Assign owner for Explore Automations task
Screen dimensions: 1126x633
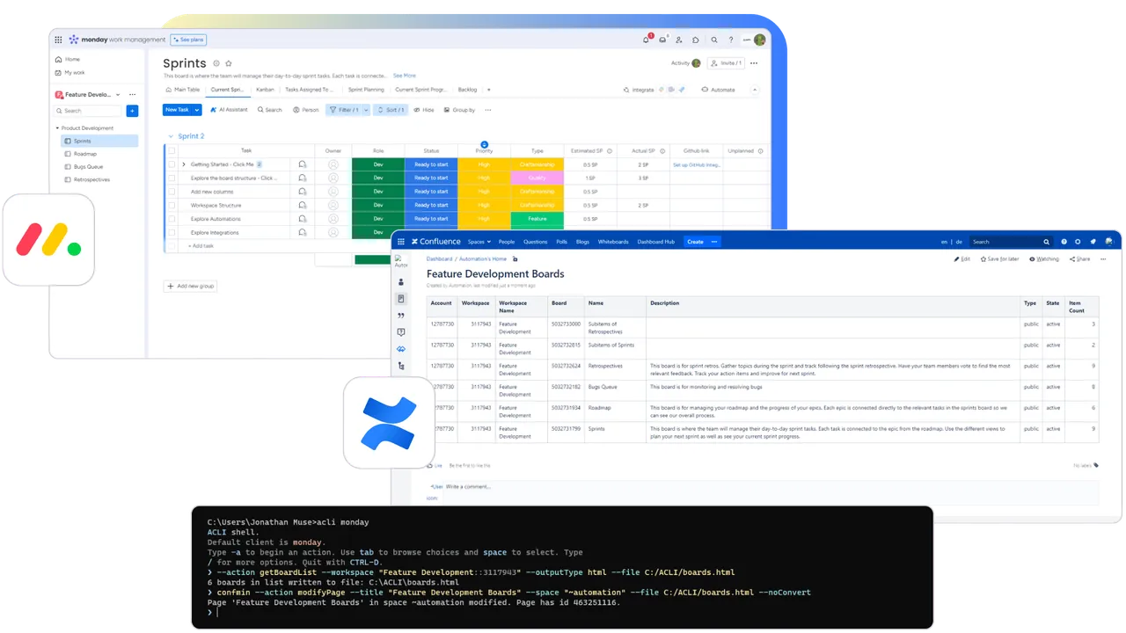pyautogui.click(x=333, y=219)
